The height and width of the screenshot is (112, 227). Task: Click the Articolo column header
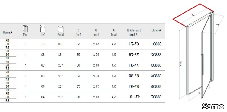tap(156, 30)
